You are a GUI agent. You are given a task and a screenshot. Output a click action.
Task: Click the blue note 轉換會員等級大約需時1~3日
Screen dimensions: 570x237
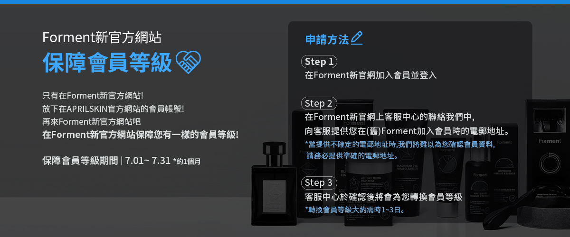(355, 209)
